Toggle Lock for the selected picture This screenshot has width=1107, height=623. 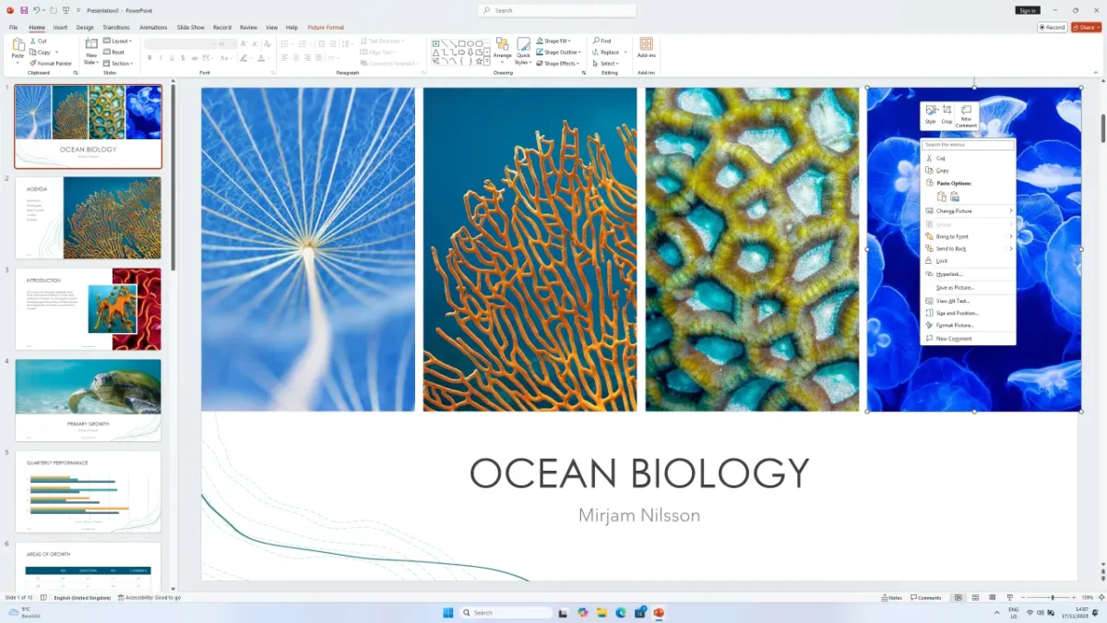click(942, 261)
